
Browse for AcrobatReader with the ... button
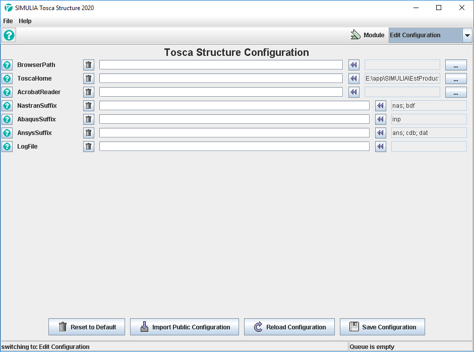click(456, 92)
